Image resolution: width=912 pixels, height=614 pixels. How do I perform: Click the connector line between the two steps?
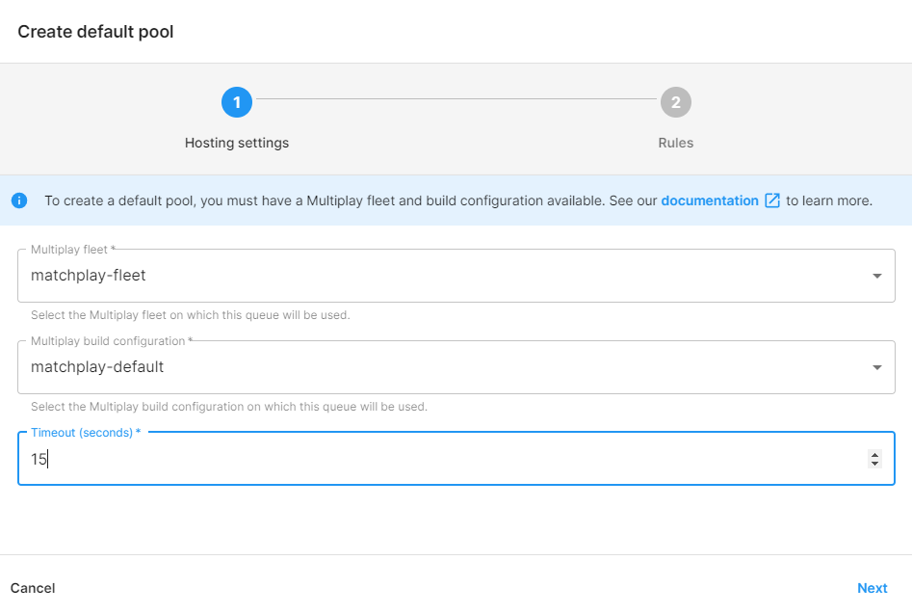click(x=456, y=99)
